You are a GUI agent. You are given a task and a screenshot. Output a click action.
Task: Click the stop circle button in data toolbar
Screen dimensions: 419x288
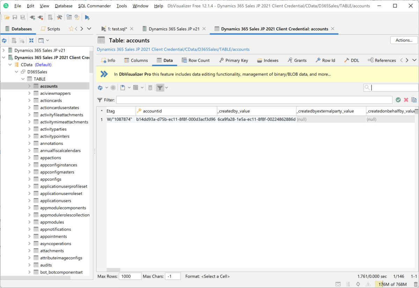point(113,88)
